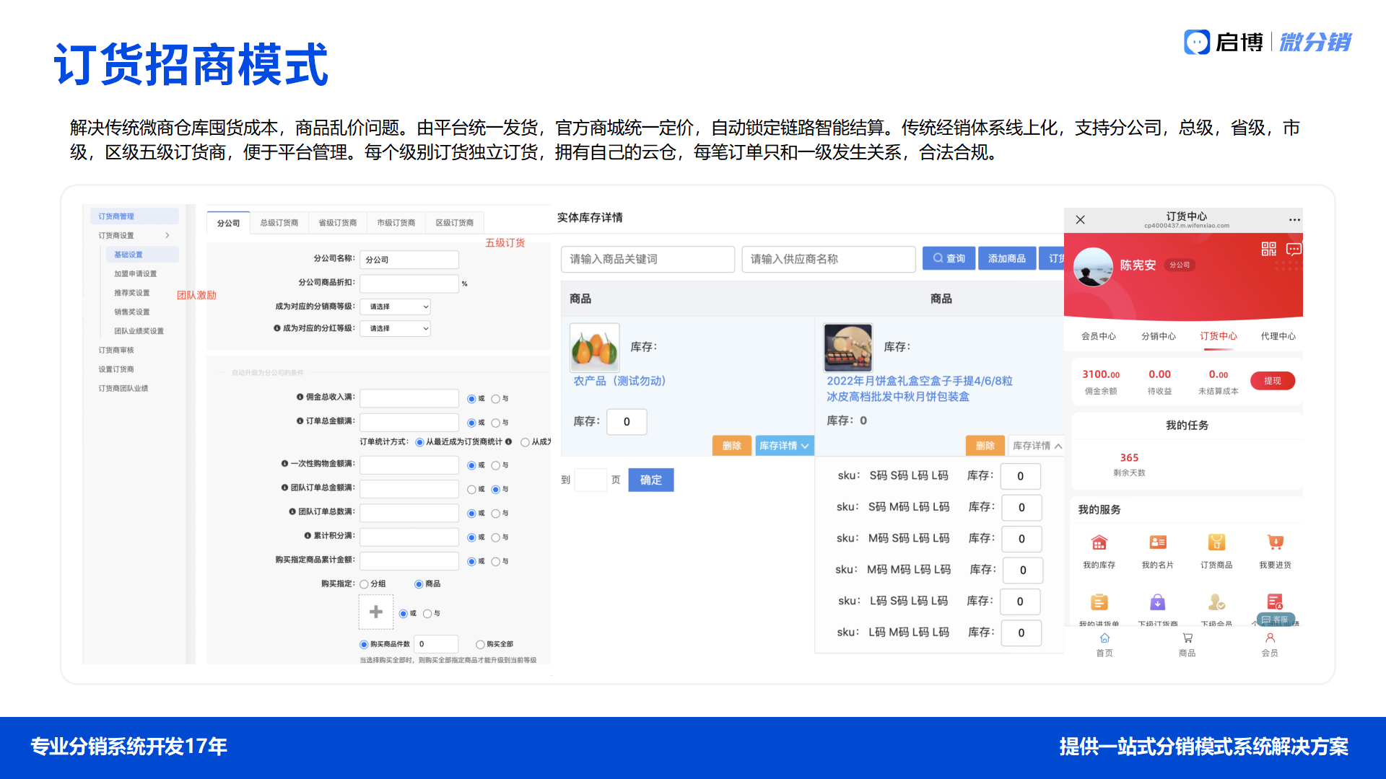The width and height of the screenshot is (1386, 779).
Task: Open 成为对应的分销商等级 dropdown
Action: [x=396, y=307]
